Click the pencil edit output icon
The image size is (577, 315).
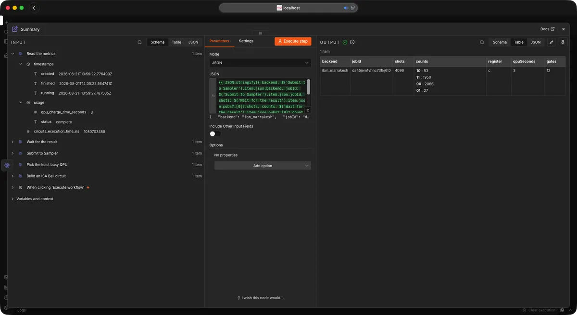pyautogui.click(x=552, y=42)
